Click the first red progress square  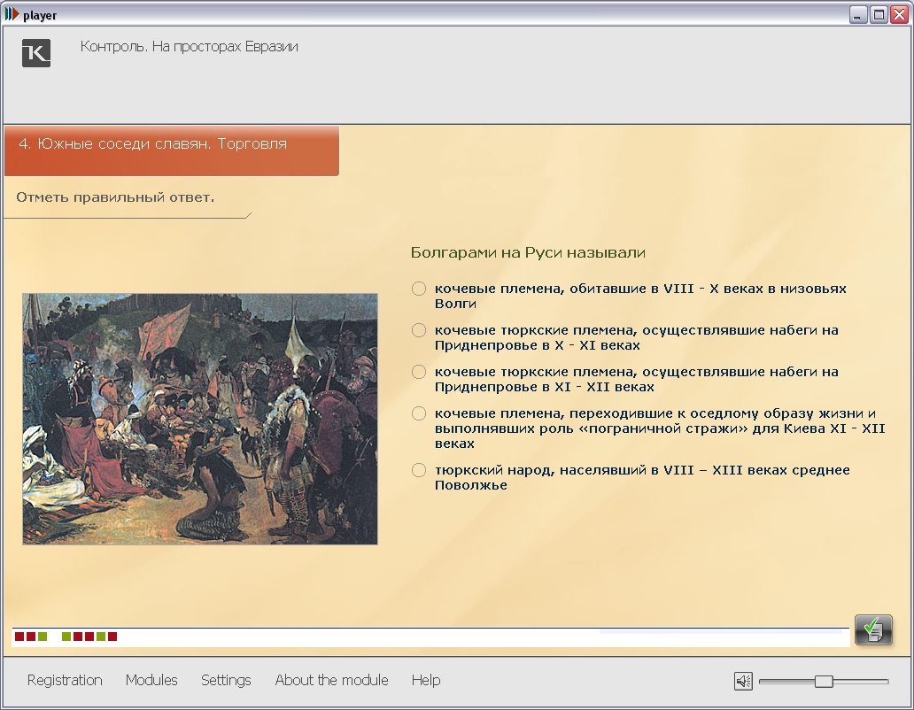pos(19,637)
